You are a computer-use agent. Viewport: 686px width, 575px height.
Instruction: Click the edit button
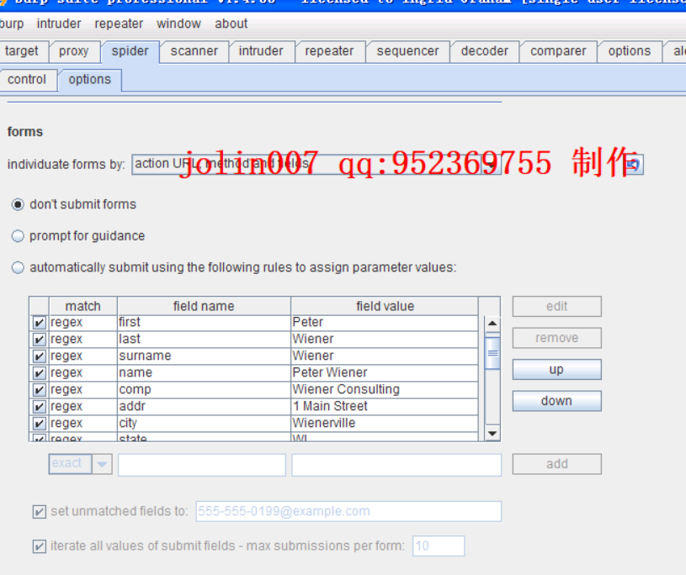(x=557, y=306)
